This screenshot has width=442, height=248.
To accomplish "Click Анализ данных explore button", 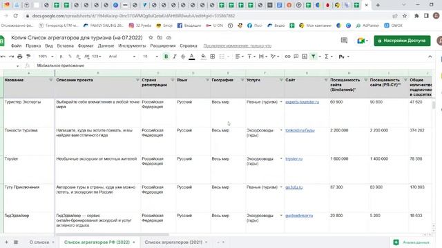I will pyautogui.click(x=412, y=242).
